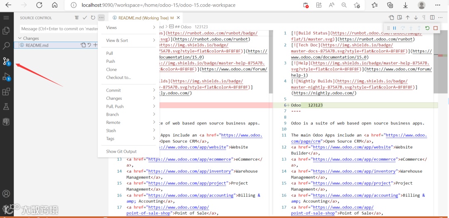Expand Tags submenu
Viewport: 449px width, 218px height.
point(128,139)
